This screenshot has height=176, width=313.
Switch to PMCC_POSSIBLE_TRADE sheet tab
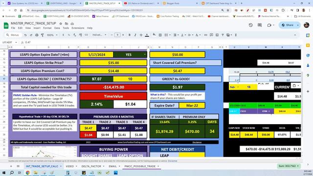140,166
